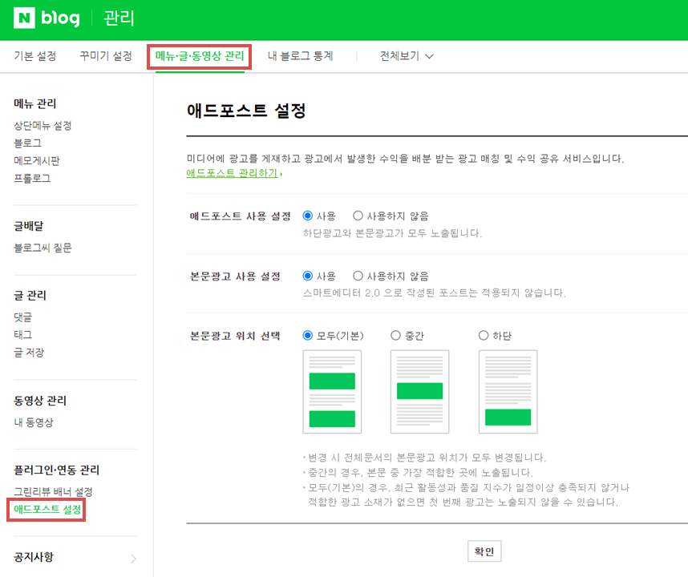Click the 본문광고 위치 선택 label
The width and height of the screenshot is (688, 577).
coord(235,336)
